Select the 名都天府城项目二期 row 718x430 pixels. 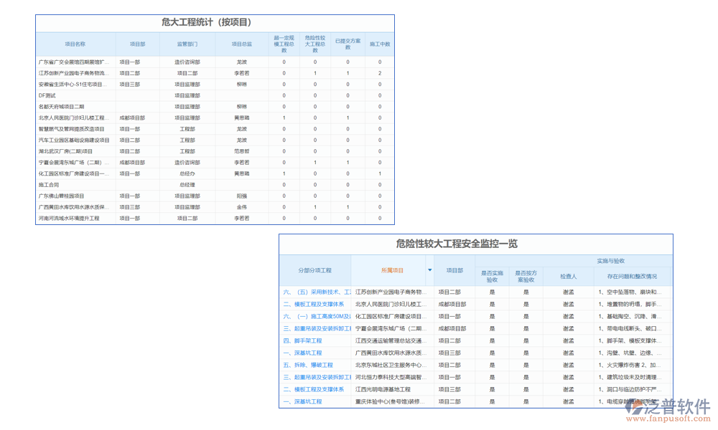61,107
